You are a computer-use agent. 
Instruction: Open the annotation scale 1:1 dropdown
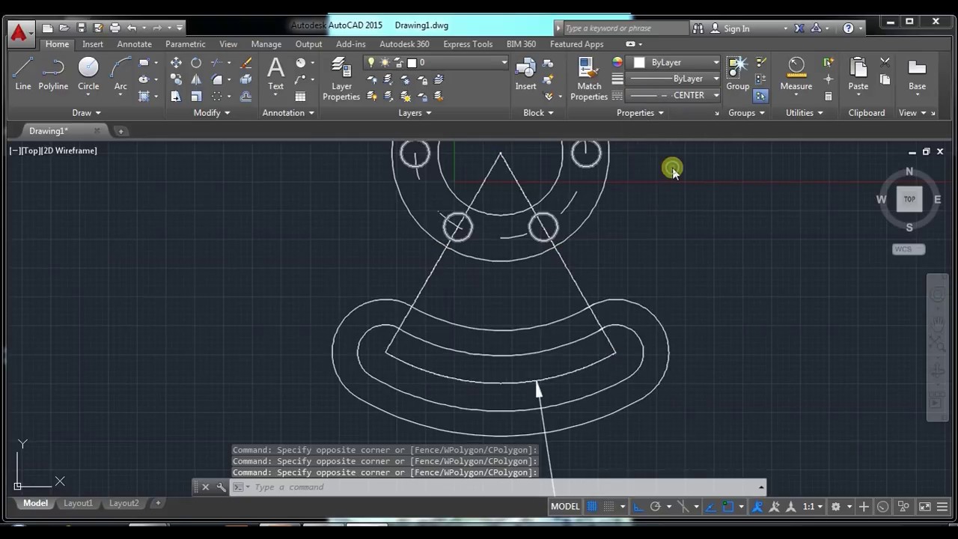(x=813, y=507)
